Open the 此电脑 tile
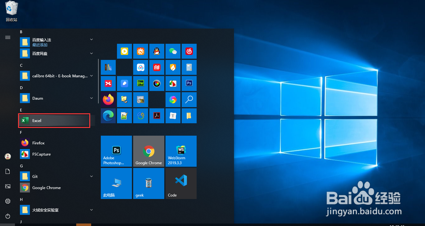This screenshot has height=226, width=425. click(116, 183)
